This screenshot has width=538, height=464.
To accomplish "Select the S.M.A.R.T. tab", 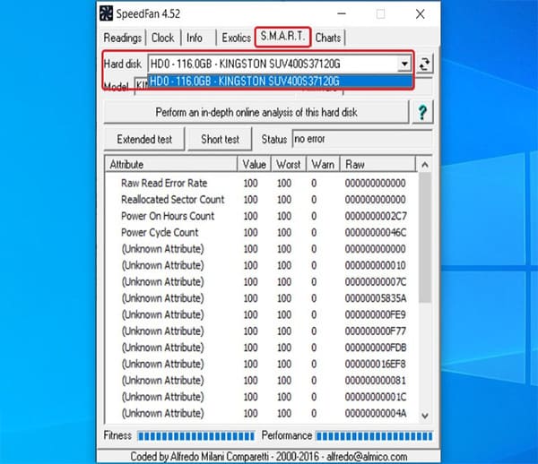I will click(282, 37).
